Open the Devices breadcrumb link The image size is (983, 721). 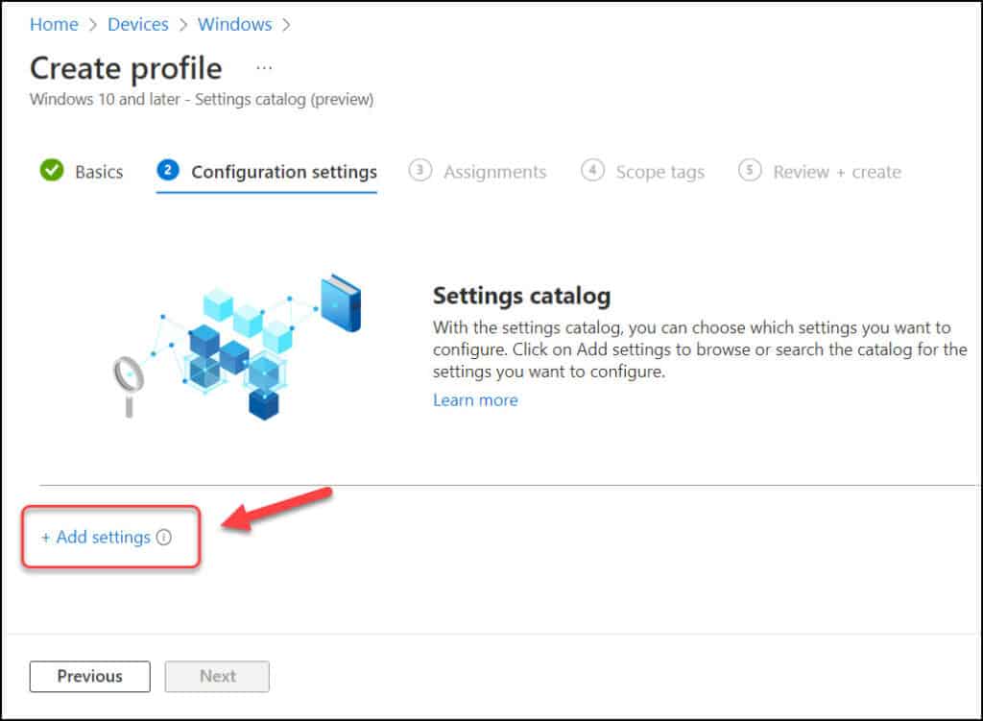click(x=138, y=24)
